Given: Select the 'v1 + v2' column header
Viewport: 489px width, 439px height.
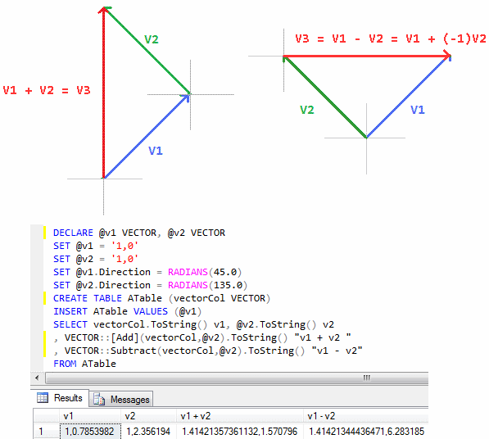Looking at the screenshot, I should tap(240, 416).
